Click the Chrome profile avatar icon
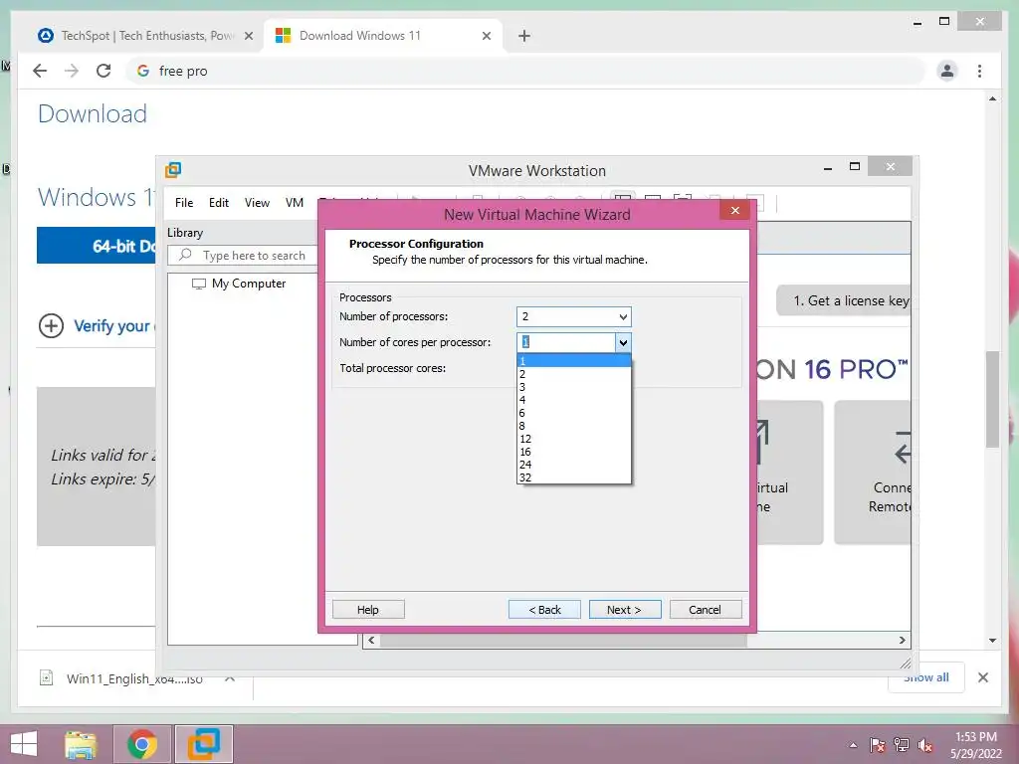The image size is (1019, 764). pos(947,71)
